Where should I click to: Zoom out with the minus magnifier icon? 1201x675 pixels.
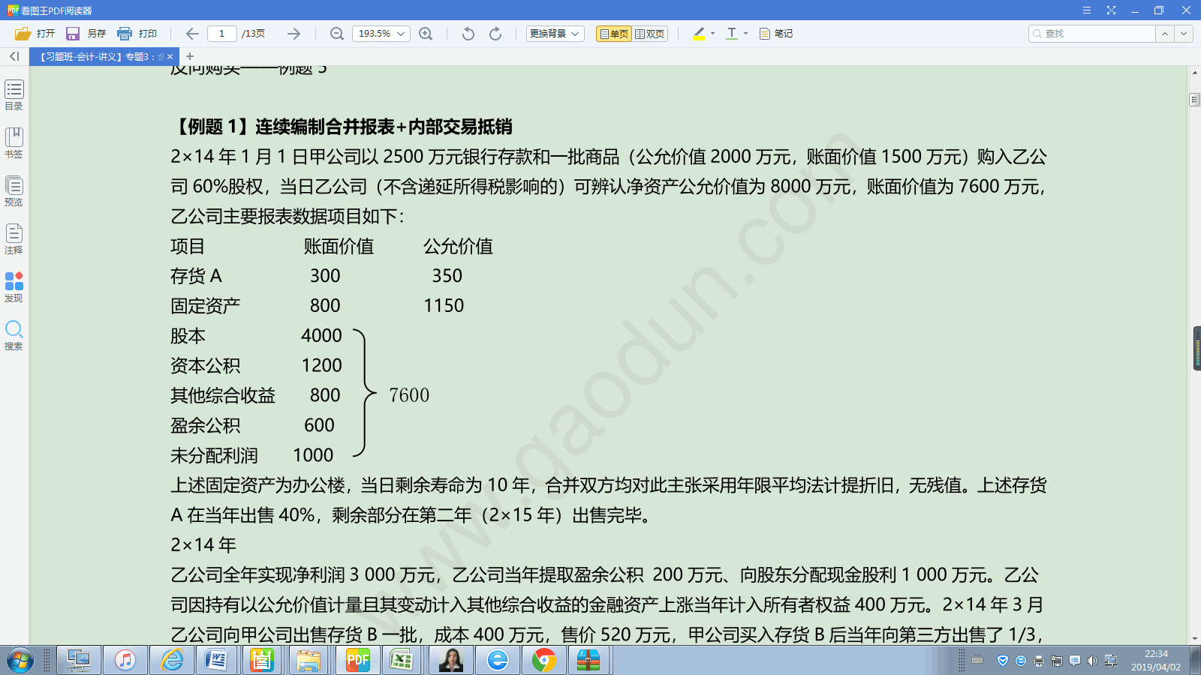coord(337,34)
